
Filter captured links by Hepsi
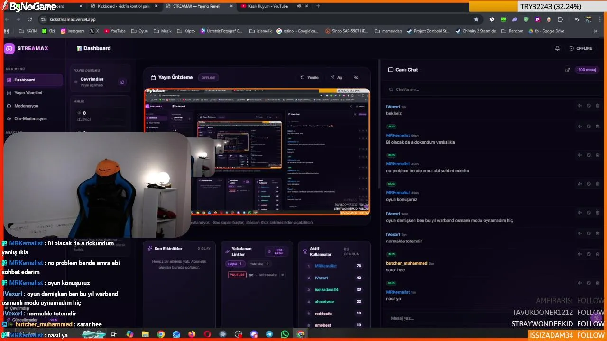(x=235, y=264)
